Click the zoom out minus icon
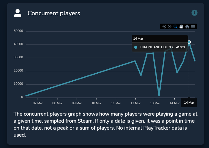 point(169,27)
